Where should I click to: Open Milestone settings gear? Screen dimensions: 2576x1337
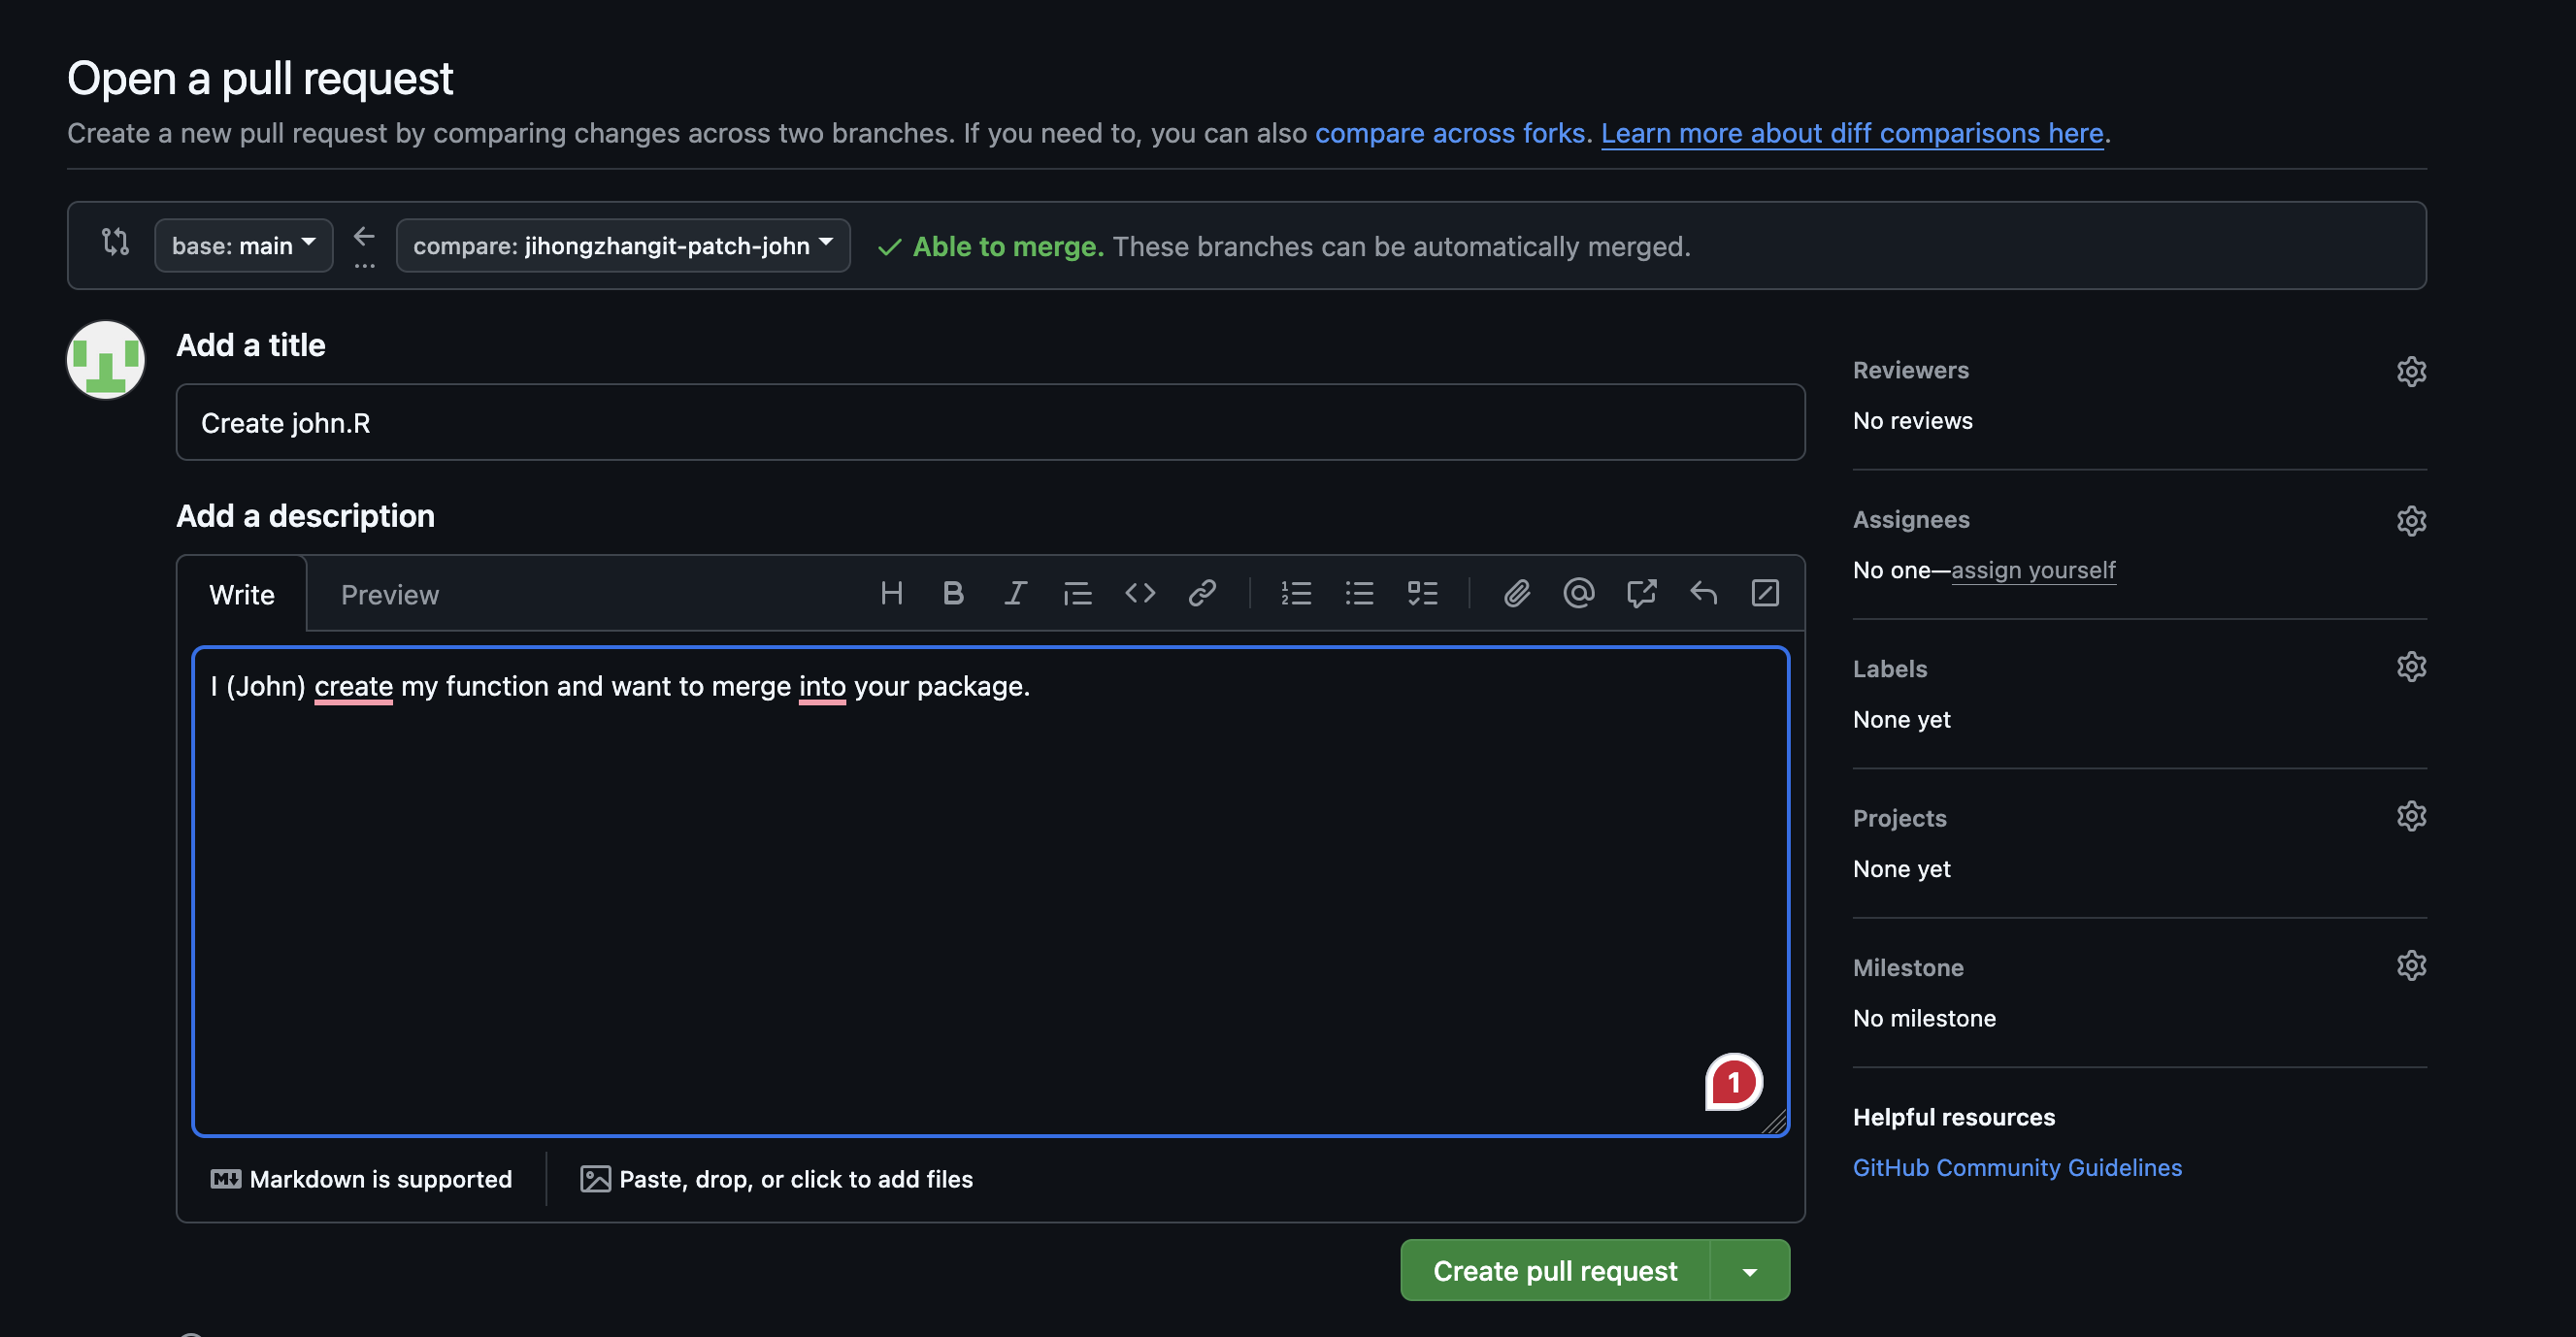(x=2411, y=965)
